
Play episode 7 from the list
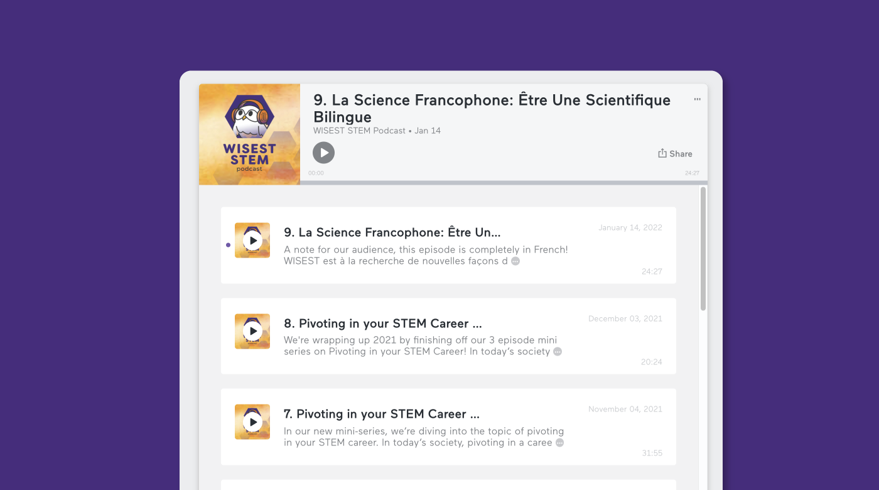pos(252,422)
